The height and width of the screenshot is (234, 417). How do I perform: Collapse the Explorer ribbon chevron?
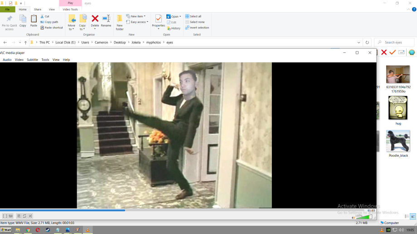pyautogui.click(x=408, y=9)
